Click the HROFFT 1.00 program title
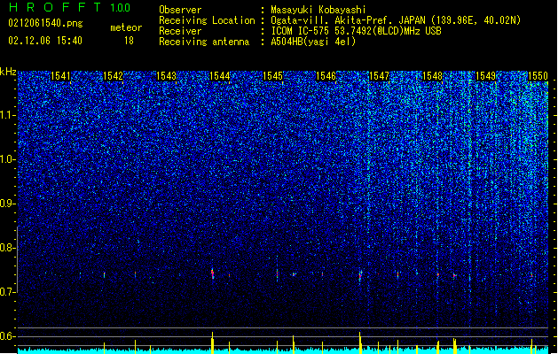The width and height of the screenshot is (558, 354). click(x=69, y=7)
